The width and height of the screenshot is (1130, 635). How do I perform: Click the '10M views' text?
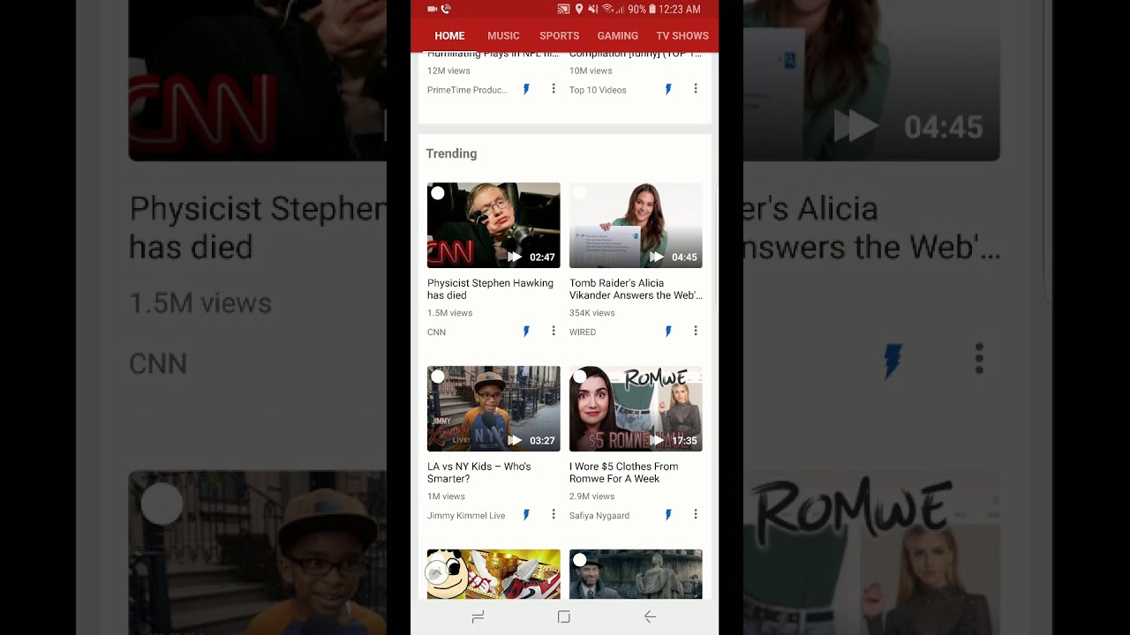[x=591, y=71]
